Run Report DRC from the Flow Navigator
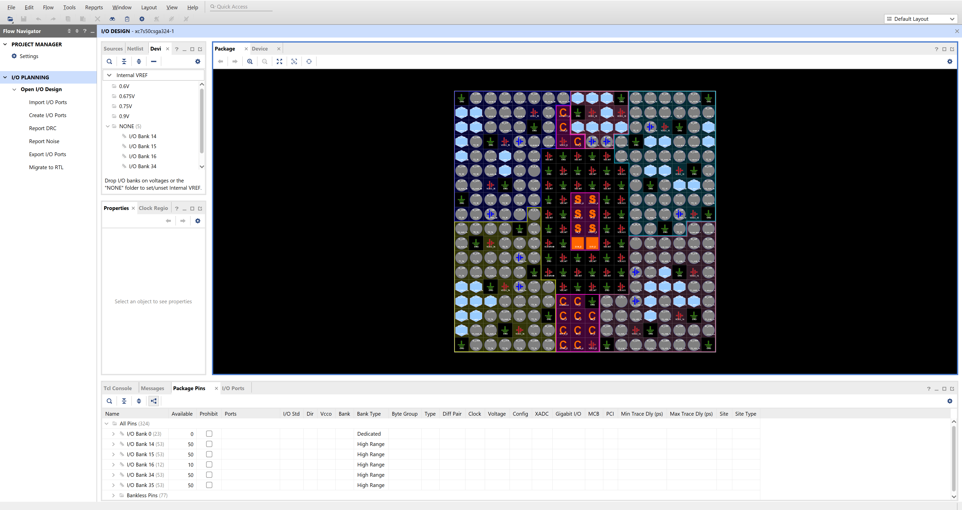The height and width of the screenshot is (510, 962). click(43, 128)
